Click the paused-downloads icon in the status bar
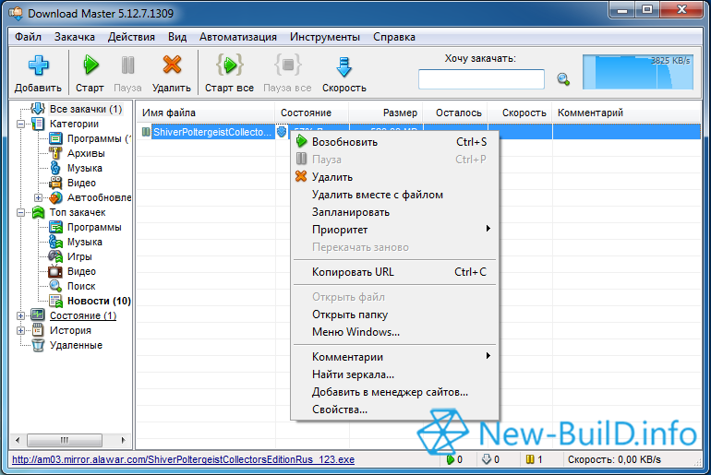711x475 pixels. (530, 459)
